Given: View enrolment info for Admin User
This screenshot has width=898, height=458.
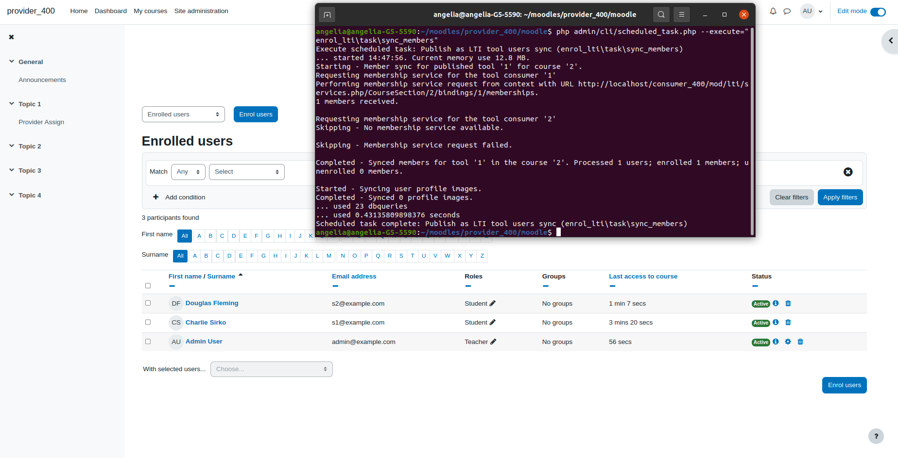Looking at the screenshot, I should click(776, 342).
